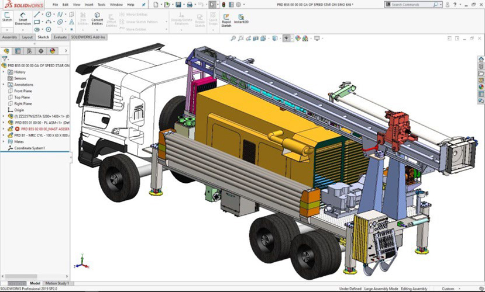Viewport: 485px width, 292px height.
Task: Click the Section View icon
Action: 256,39
